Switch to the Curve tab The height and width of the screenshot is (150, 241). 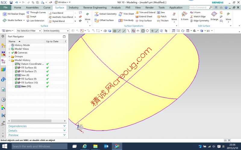(47, 7)
